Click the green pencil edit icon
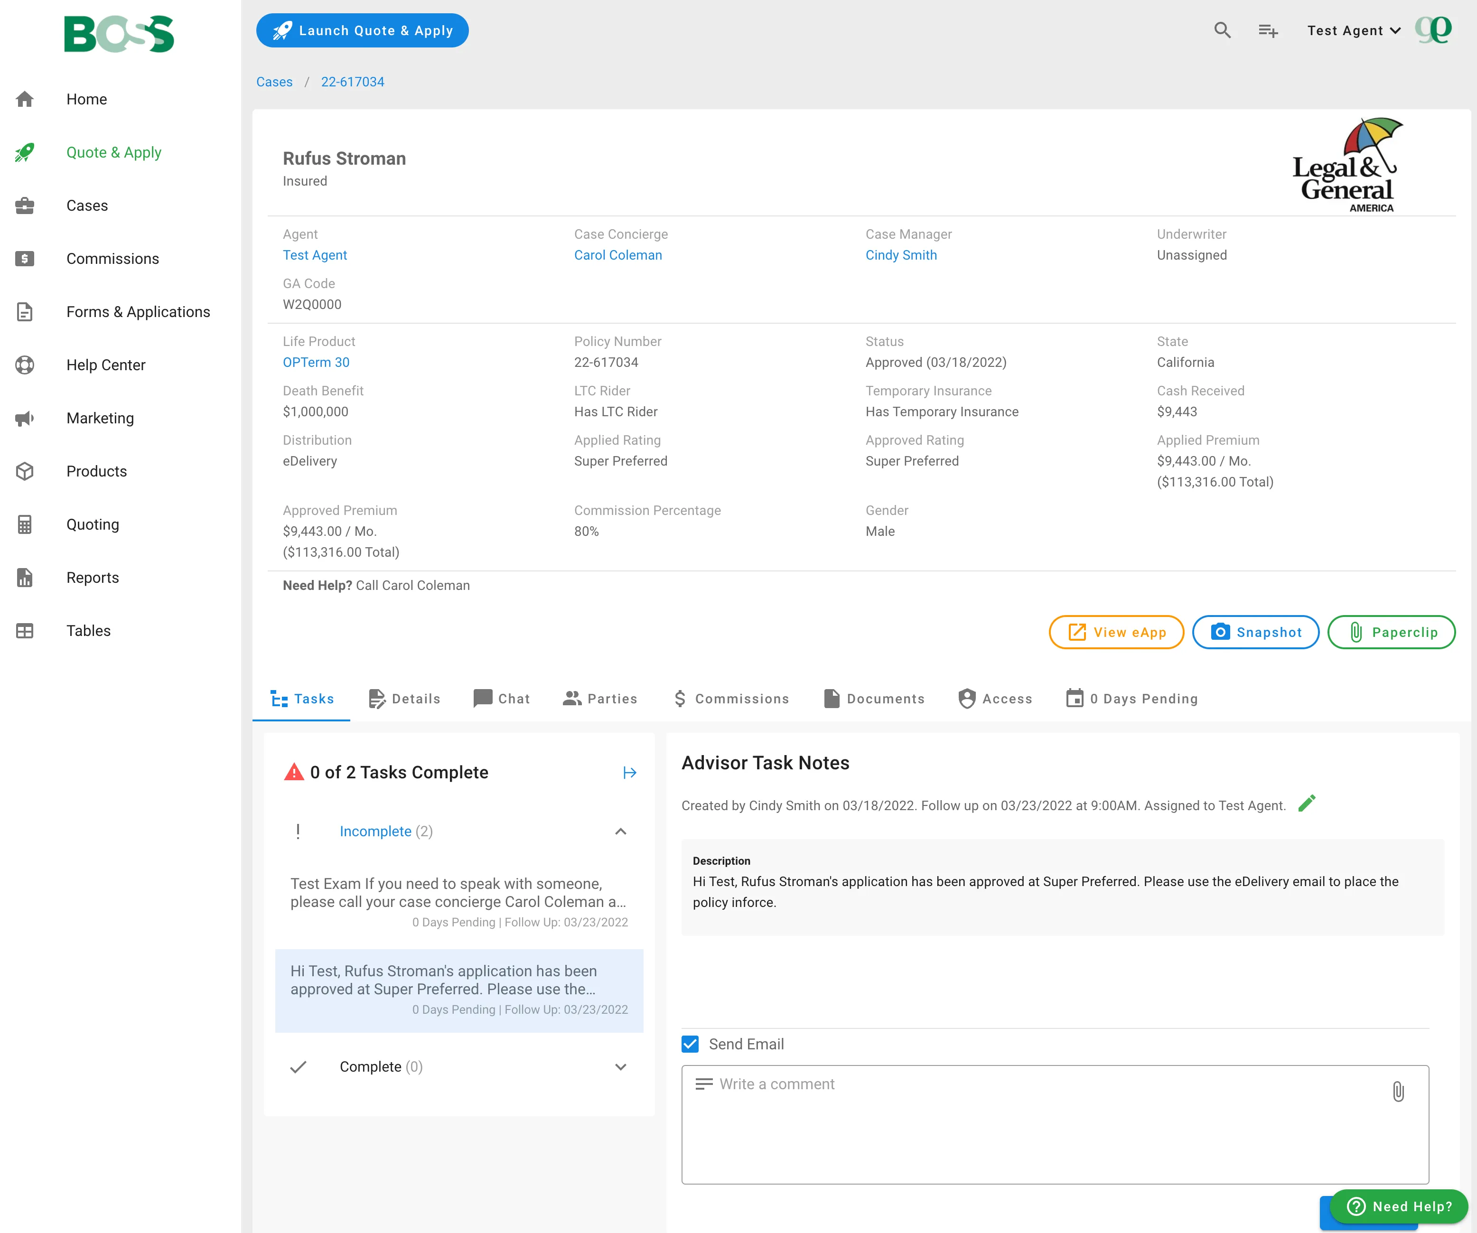This screenshot has height=1233, width=1477. [1307, 803]
